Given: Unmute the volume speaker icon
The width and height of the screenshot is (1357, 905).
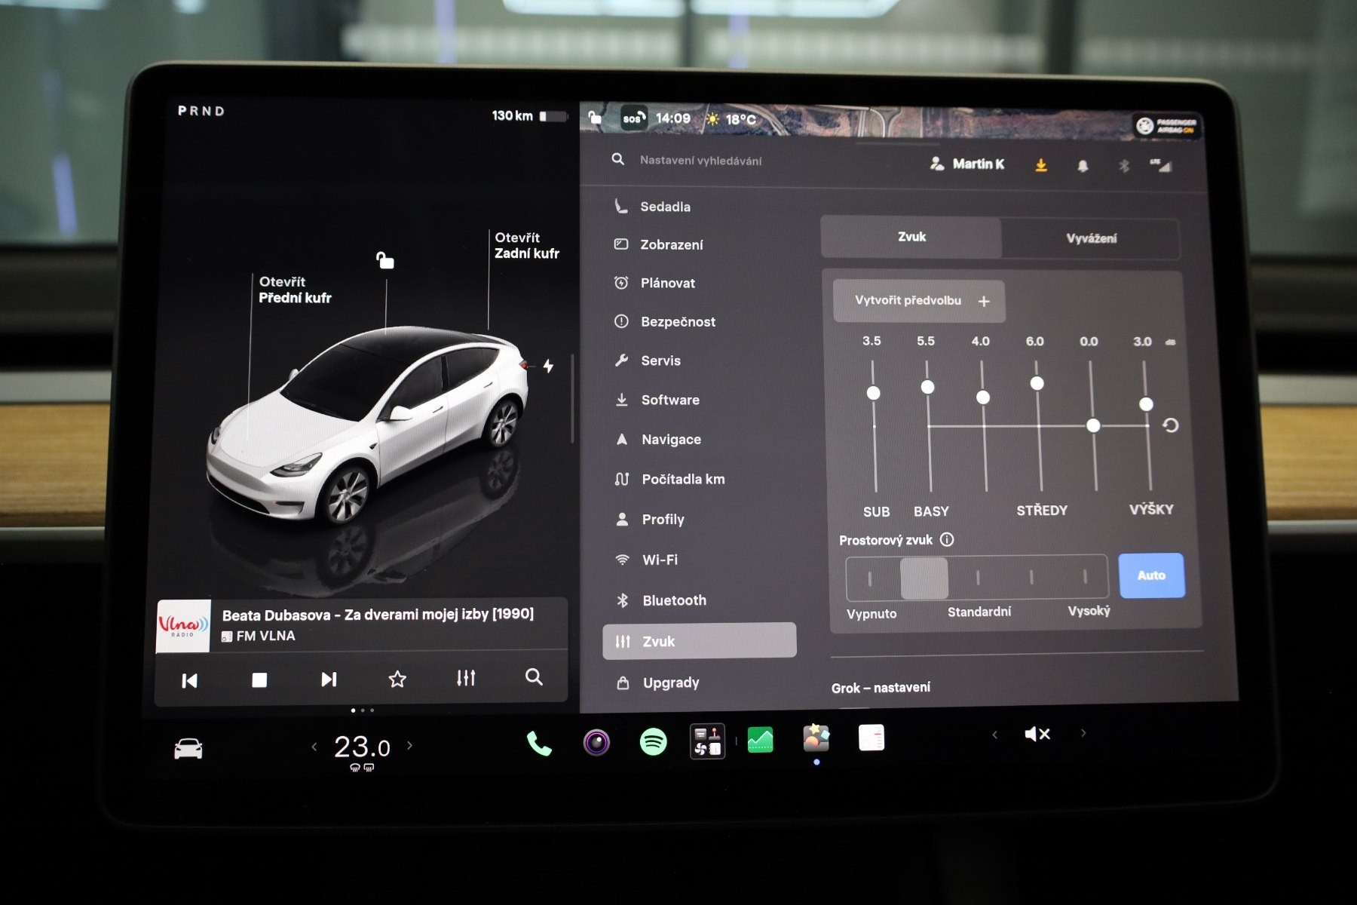Looking at the screenshot, I should click(x=1037, y=734).
